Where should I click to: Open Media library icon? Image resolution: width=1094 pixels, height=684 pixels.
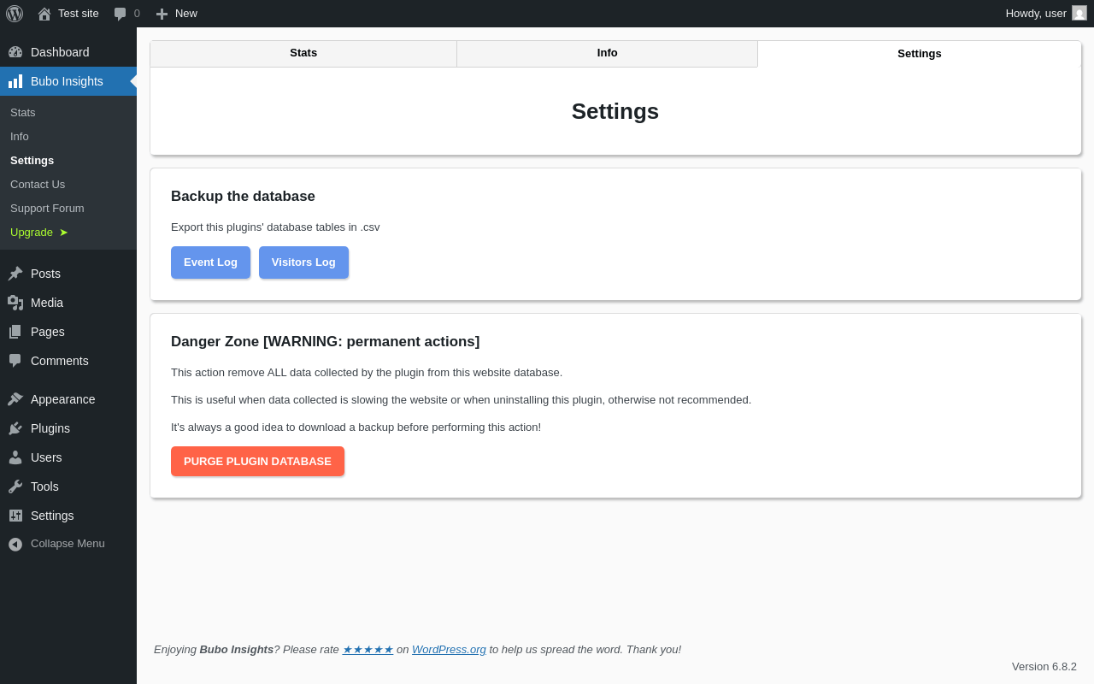coord(15,303)
